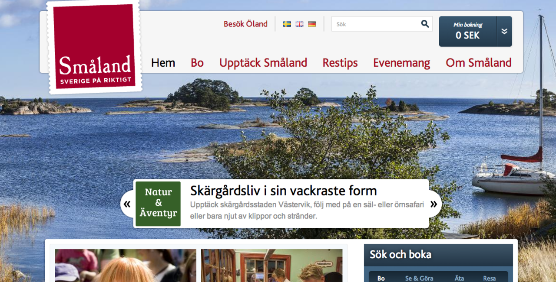Select Om Småland in the navigation
This screenshot has height=282, width=556.
pyautogui.click(x=478, y=63)
